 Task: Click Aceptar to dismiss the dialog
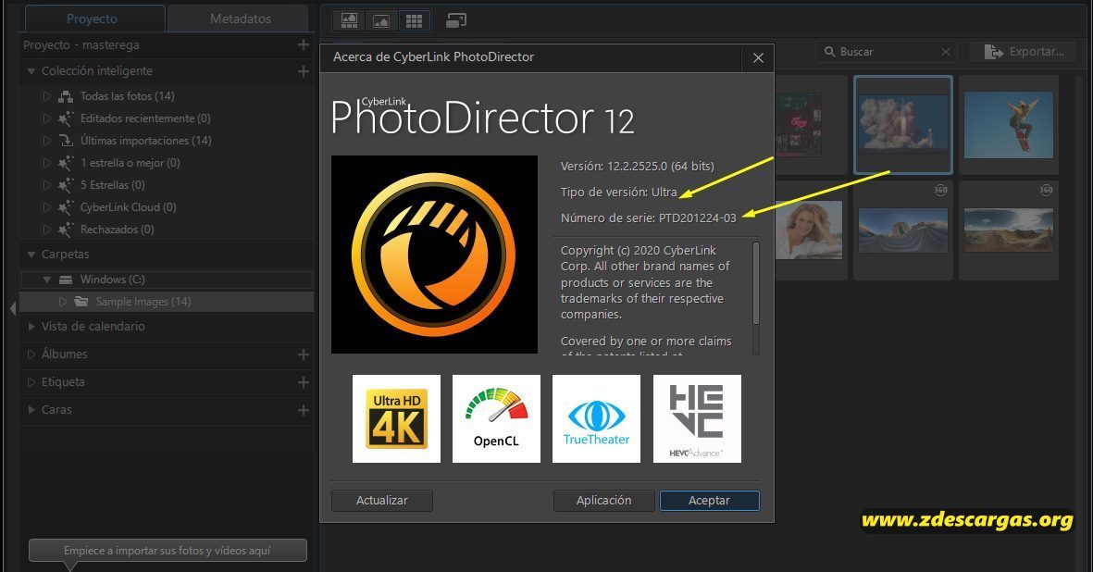[710, 500]
